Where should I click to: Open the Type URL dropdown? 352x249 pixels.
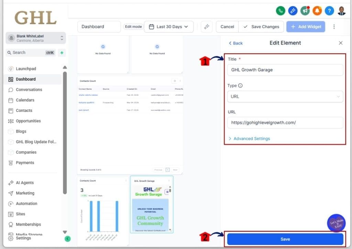[x=285, y=97]
